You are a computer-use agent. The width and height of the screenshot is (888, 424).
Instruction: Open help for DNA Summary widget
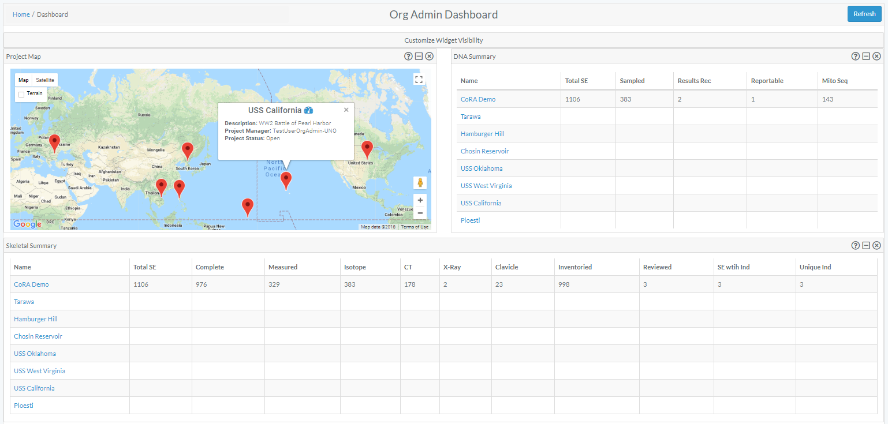tap(856, 57)
